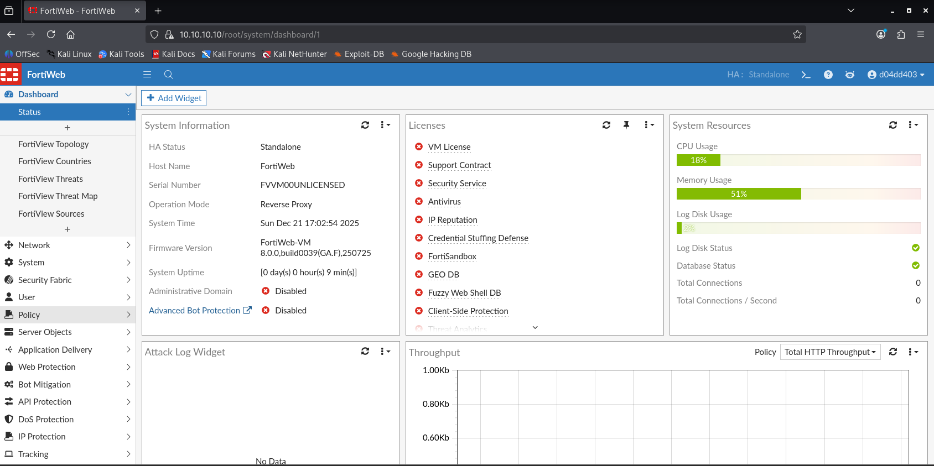The height and width of the screenshot is (466, 934).
Task: Open the Total HTTP Throughput dropdown
Action: click(830, 352)
